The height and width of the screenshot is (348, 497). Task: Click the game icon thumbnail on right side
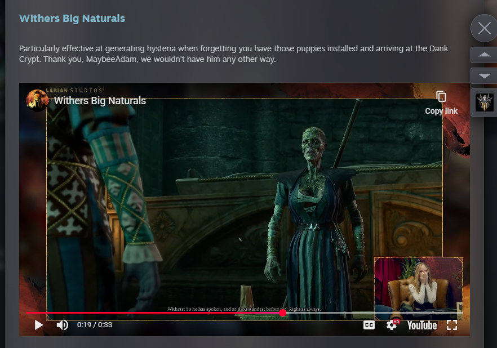(485, 102)
